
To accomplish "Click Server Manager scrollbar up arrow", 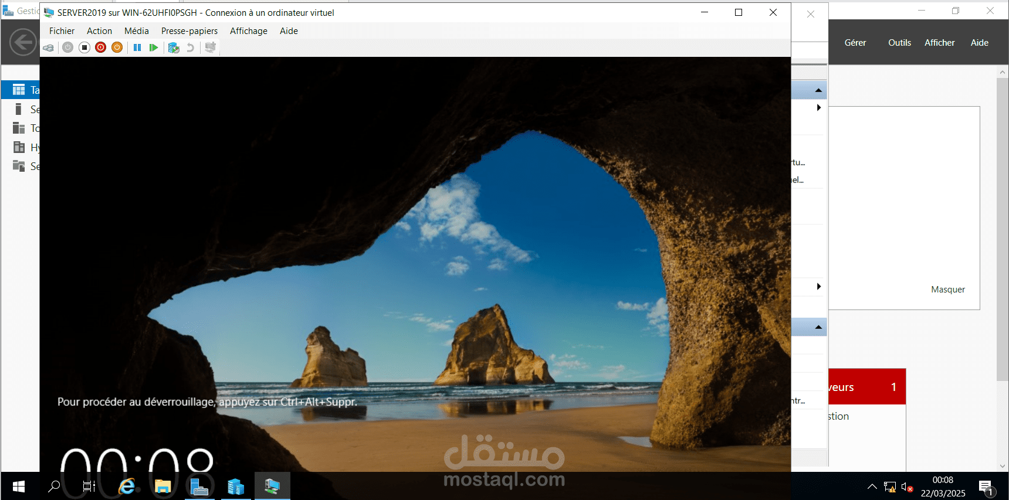I will (x=1002, y=72).
